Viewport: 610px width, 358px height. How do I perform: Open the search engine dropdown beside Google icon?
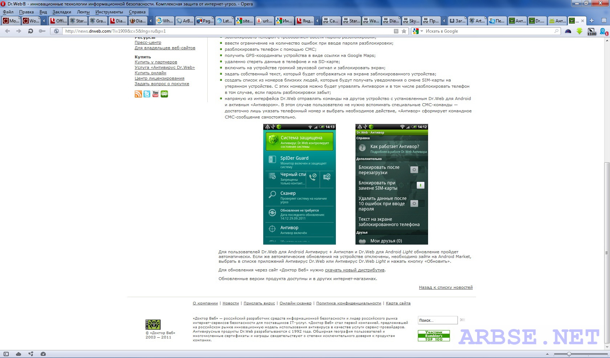422,31
